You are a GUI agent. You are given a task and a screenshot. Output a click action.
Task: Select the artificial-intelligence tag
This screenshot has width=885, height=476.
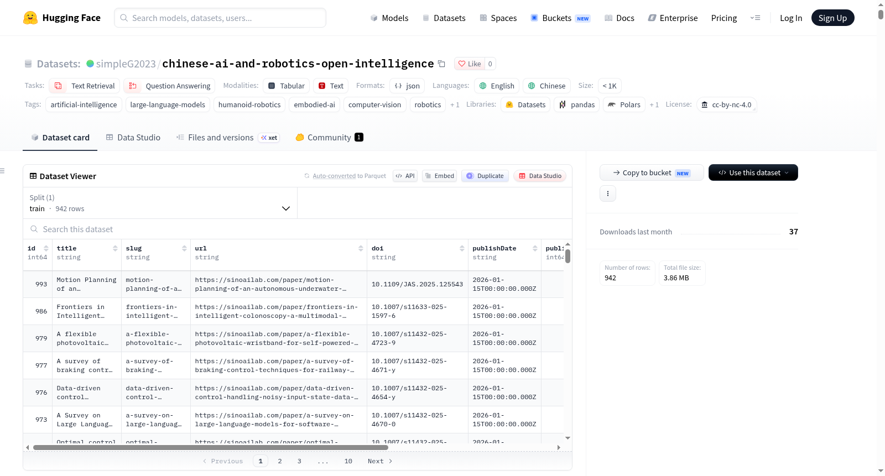(x=84, y=104)
